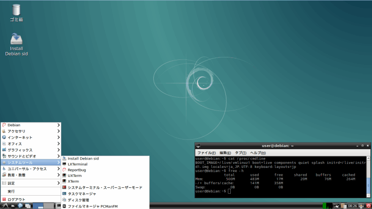Screen dimensions: 372x209
Task: Click the terminal scrollbar thumb
Action: [369, 186]
